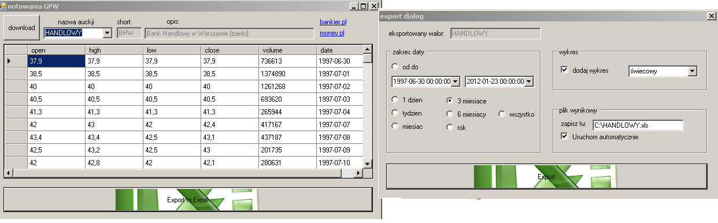Select the '1 dzien' radio option
Viewport: 718px width, 223px height.
tap(395, 100)
